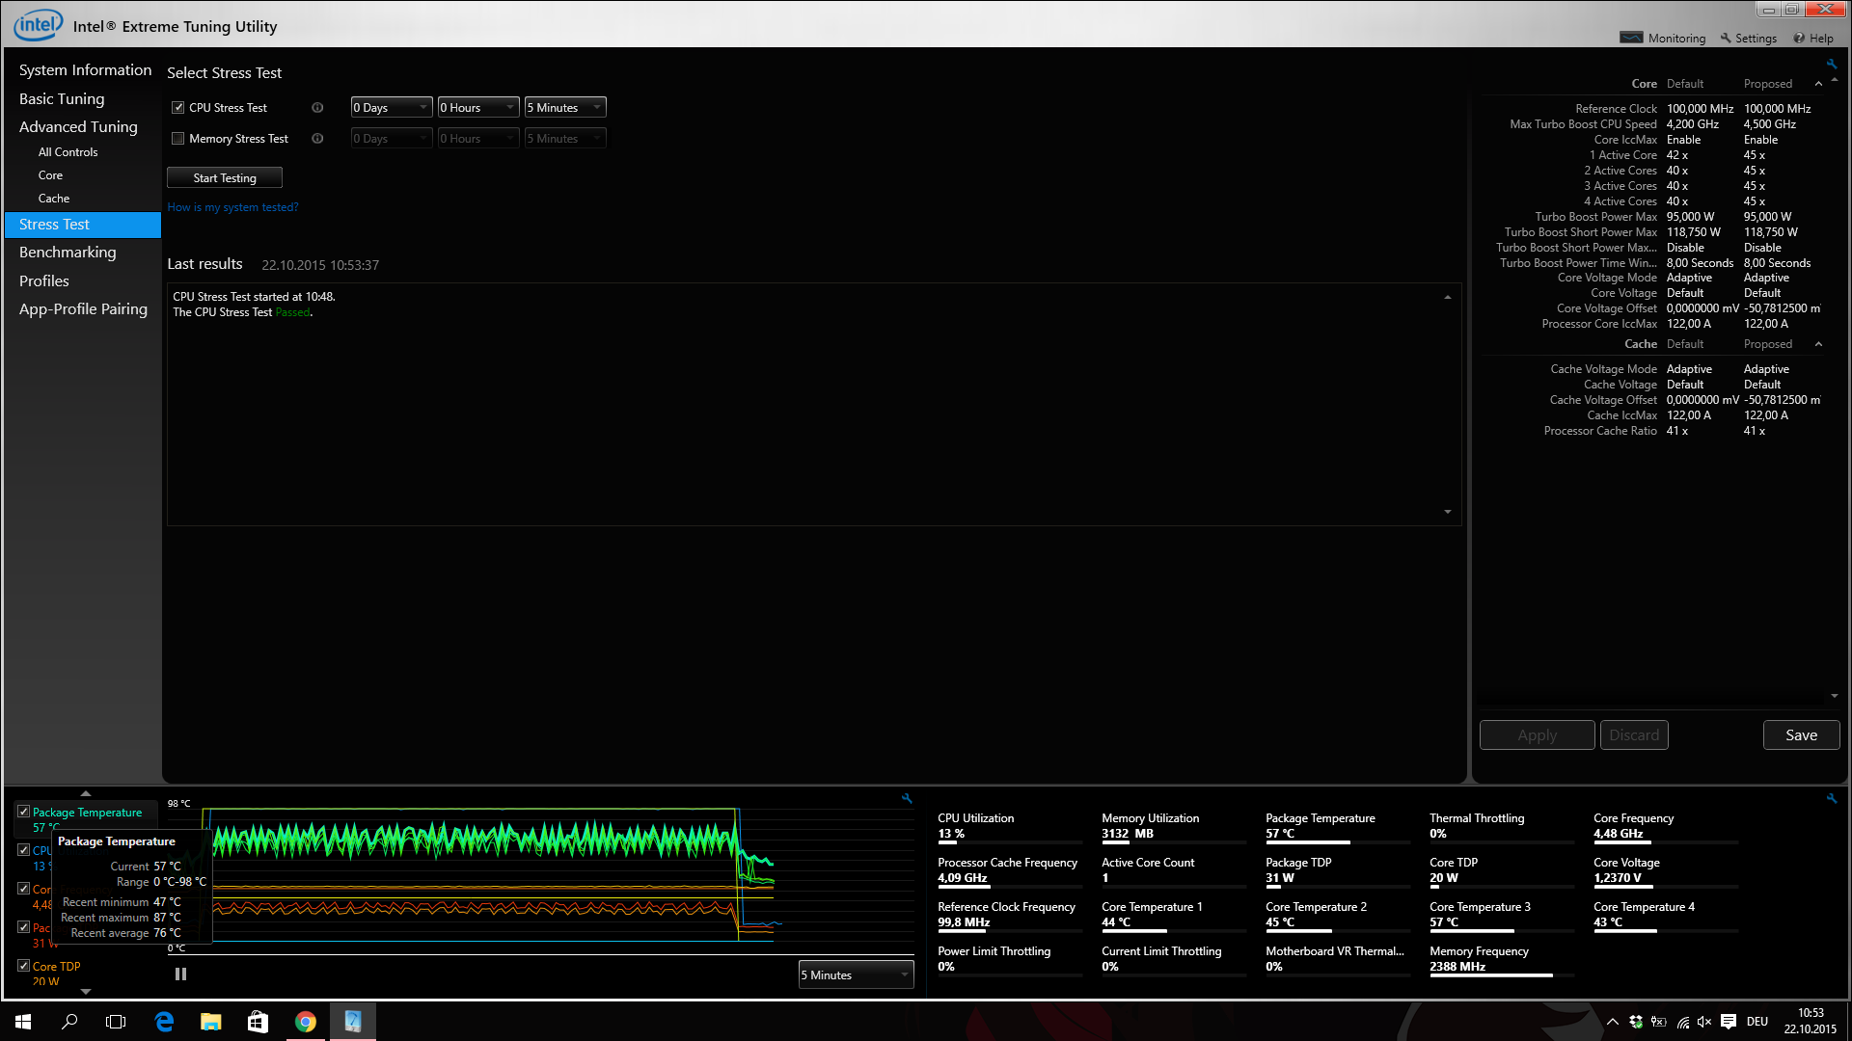Click wrench icon above Core settings panel
This screenshot has height=1041, width=1852.
pyautogui.click(x=1831, y=64)
